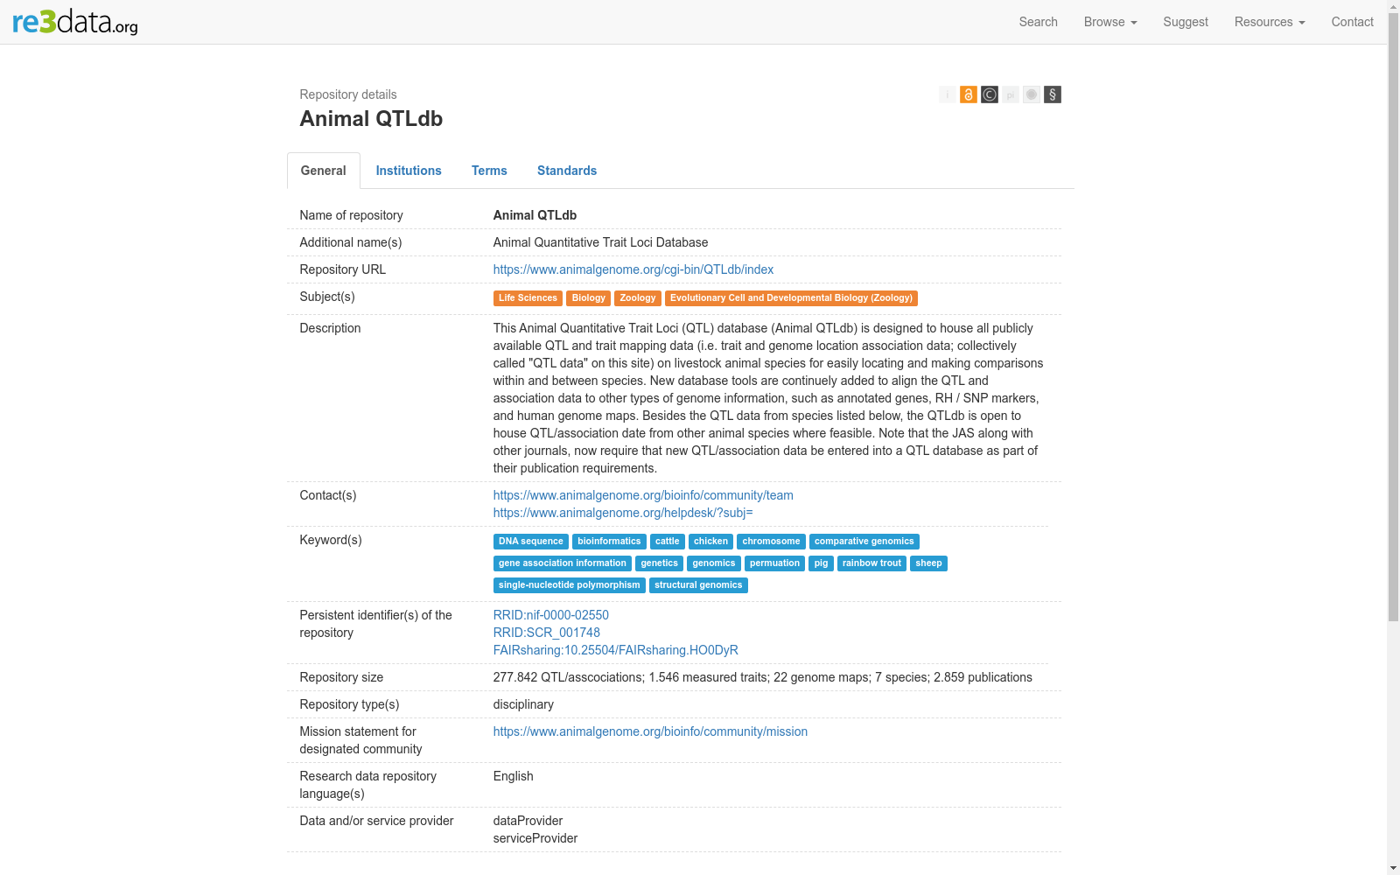Click the 'chicken' keyword tag

click(710, 542)
